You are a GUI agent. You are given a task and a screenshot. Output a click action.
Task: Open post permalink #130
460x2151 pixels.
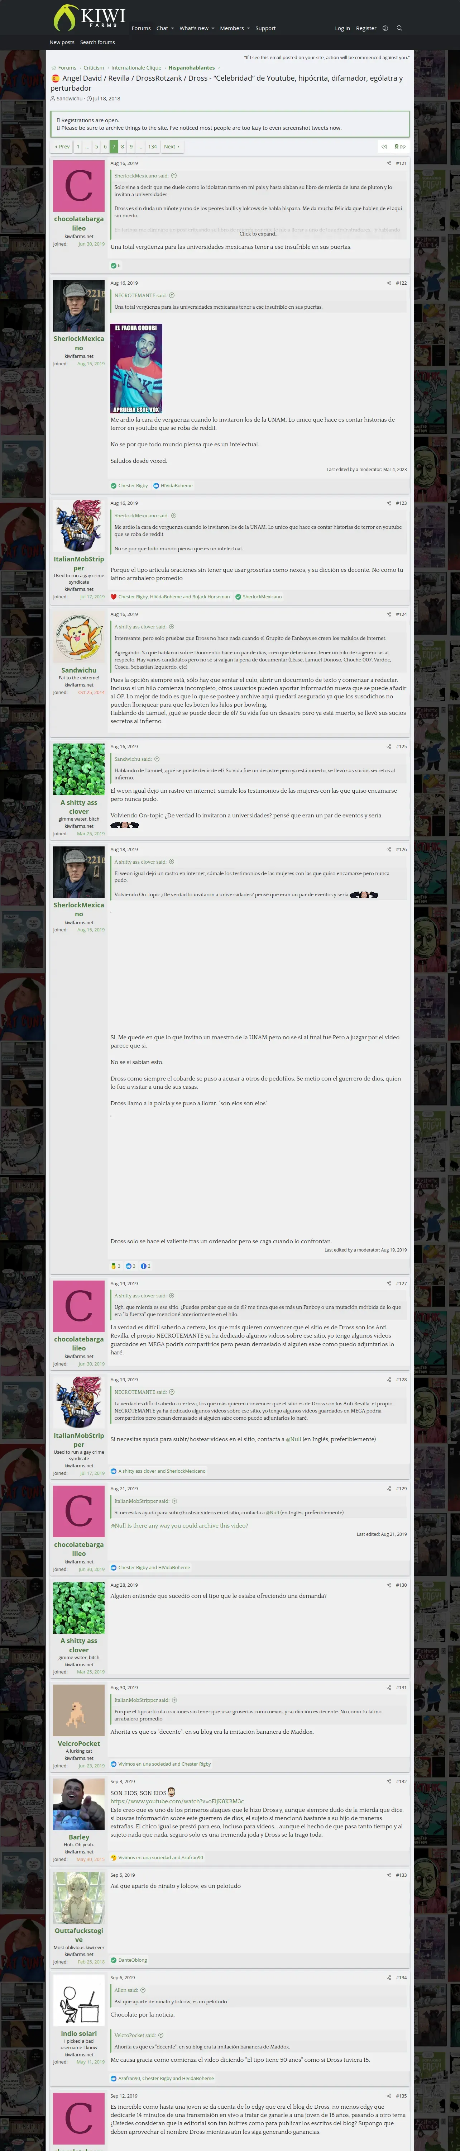pyautogui.click(x=401, y=1585)
